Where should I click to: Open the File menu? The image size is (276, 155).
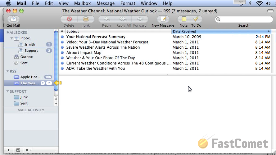[x=36, y=3]
